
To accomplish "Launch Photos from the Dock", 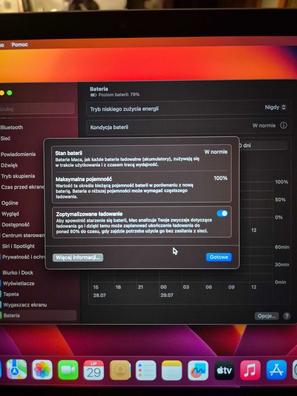I will click(x=42, y=370).
